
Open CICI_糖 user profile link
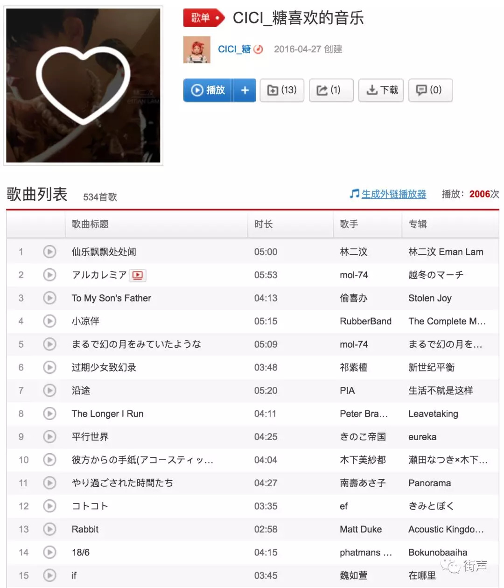[x=234, y=49]
